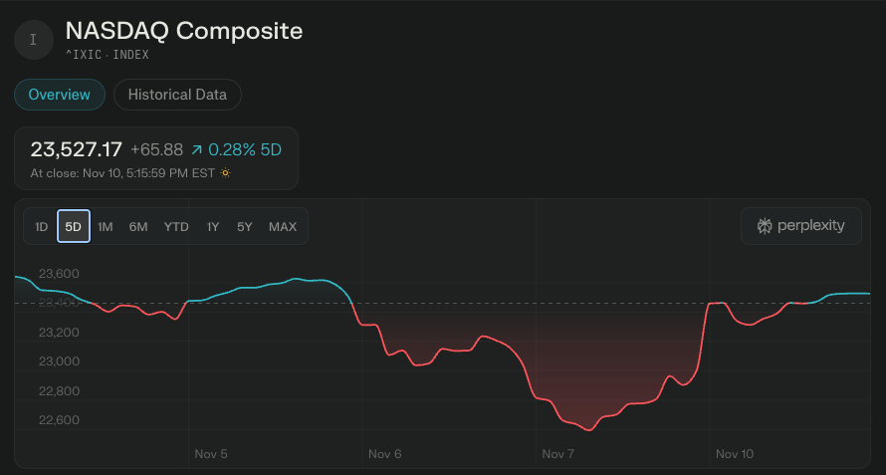Open the Overview tab

(60, 95)
